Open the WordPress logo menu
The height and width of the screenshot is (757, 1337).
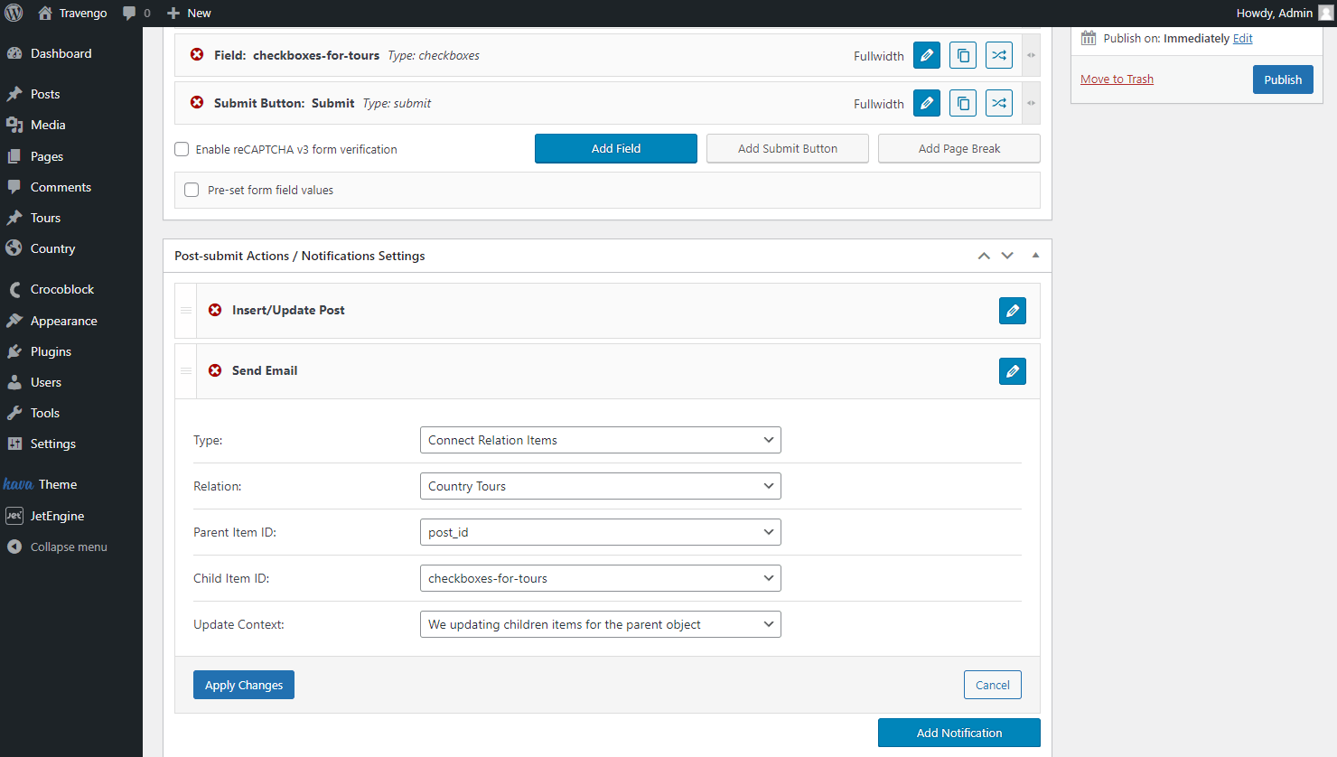click(14, 13)
